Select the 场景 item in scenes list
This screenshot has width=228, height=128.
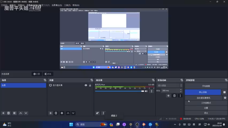pyautogui.click(x=23, y=85)
